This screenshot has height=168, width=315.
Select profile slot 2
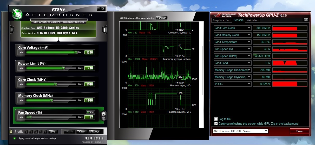point(31,132)
